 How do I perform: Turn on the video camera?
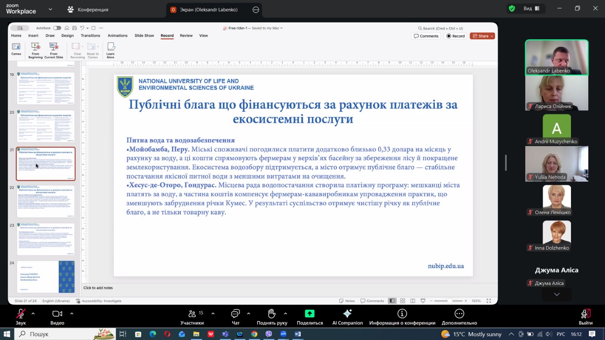click(x=57, y=314)
